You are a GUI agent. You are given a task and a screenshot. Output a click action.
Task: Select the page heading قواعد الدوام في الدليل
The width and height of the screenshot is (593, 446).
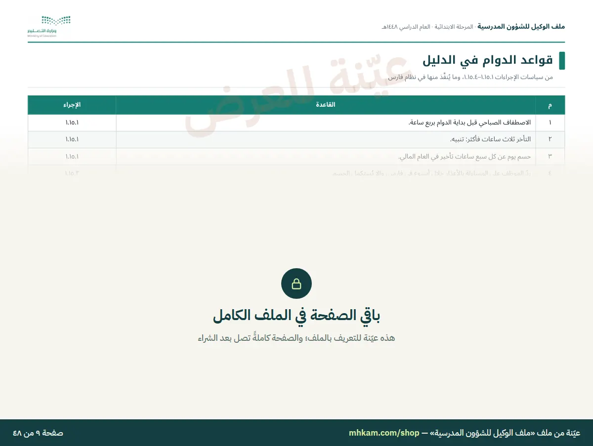tap(487, 60)
